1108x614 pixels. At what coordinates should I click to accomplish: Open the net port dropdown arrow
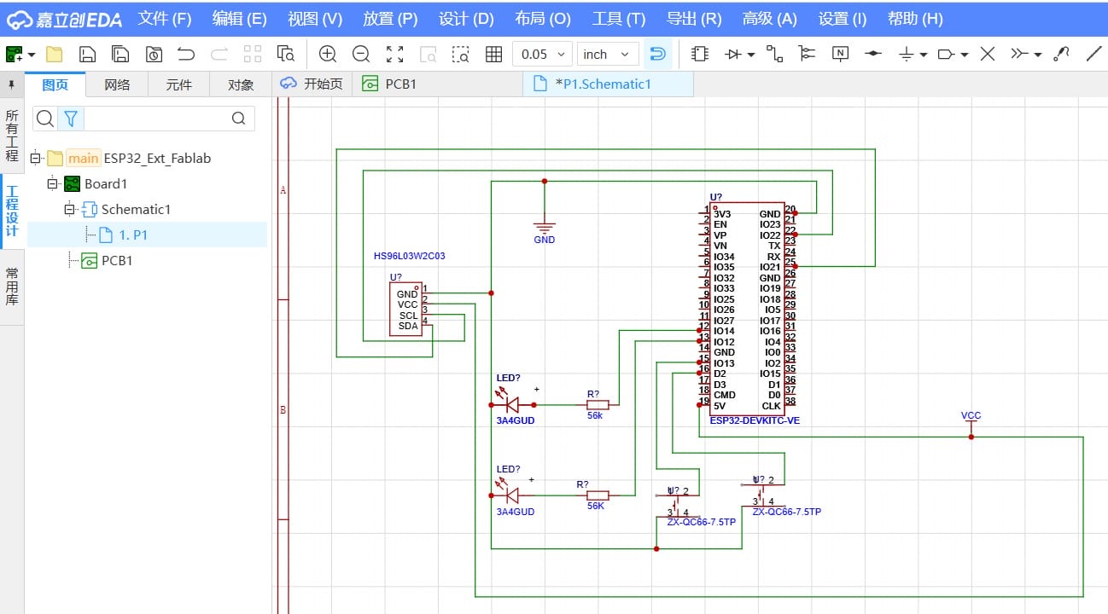965,55
